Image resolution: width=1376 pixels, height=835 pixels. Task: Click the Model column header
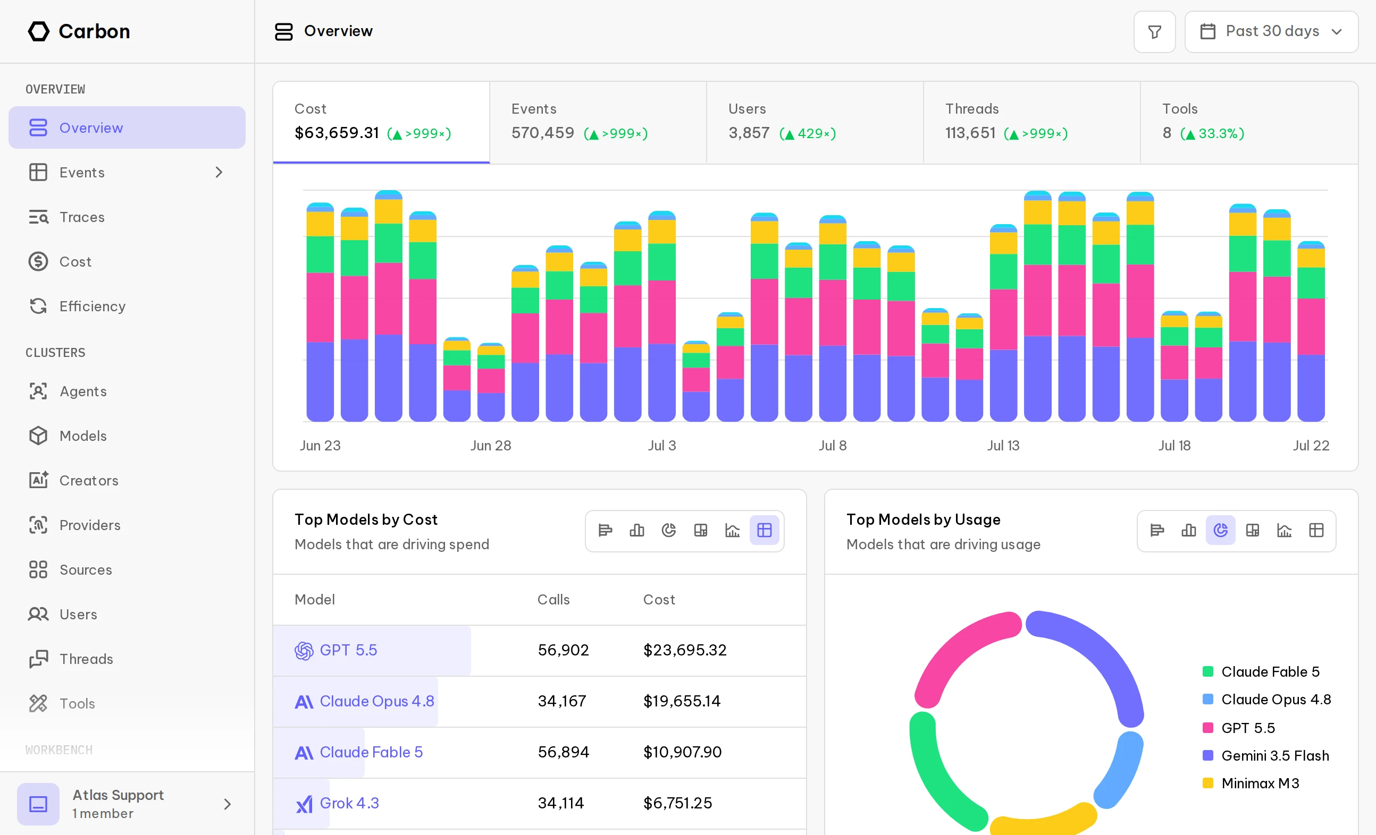(x=315, y=600)
